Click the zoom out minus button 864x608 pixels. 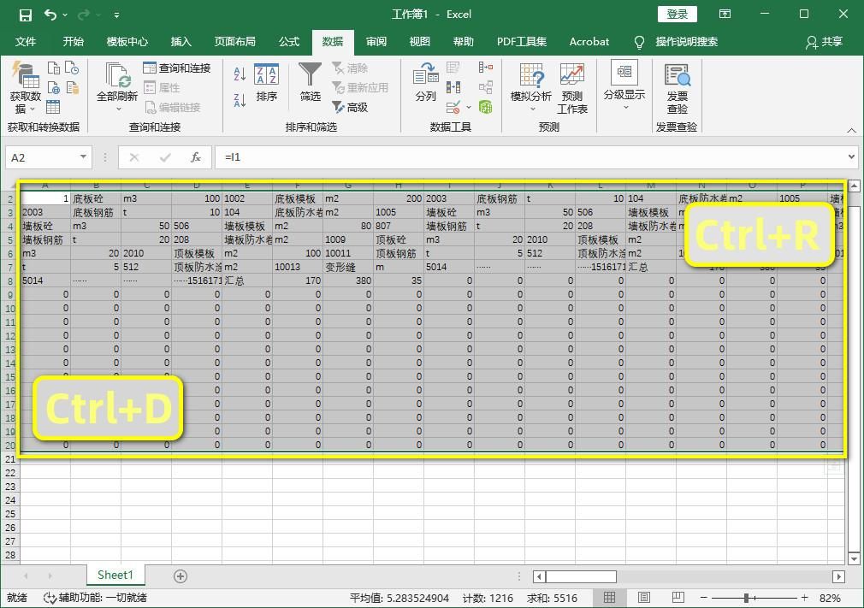point(704,598)
